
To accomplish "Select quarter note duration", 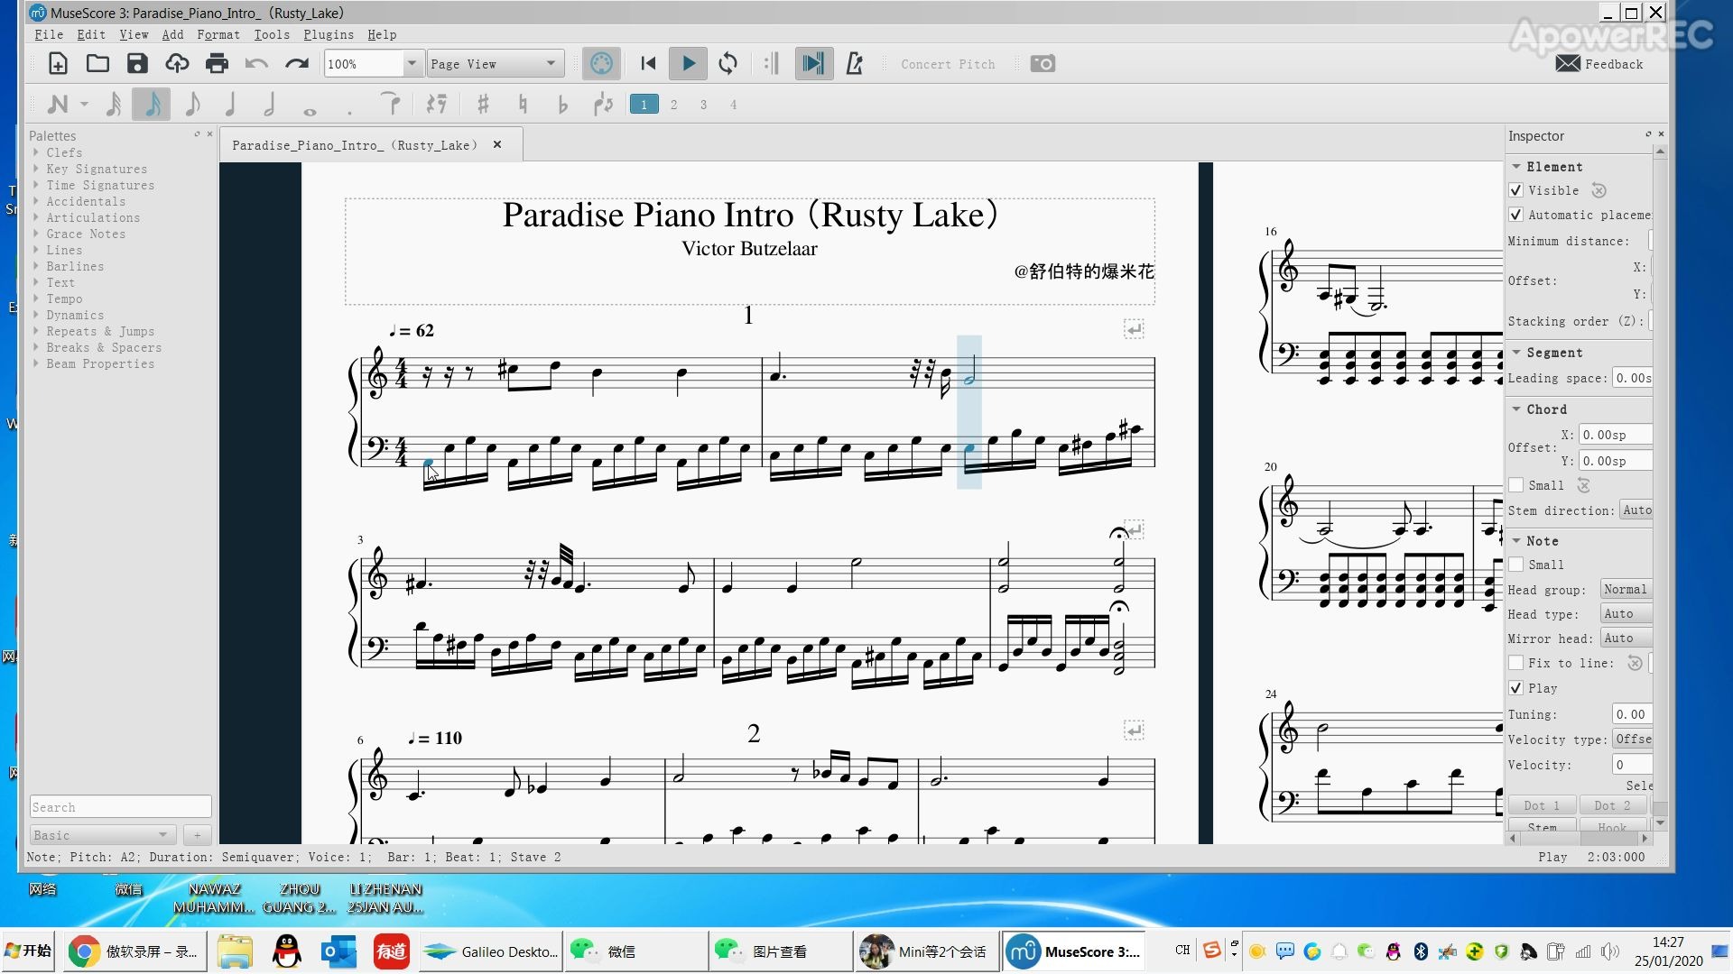I will 231,105.
